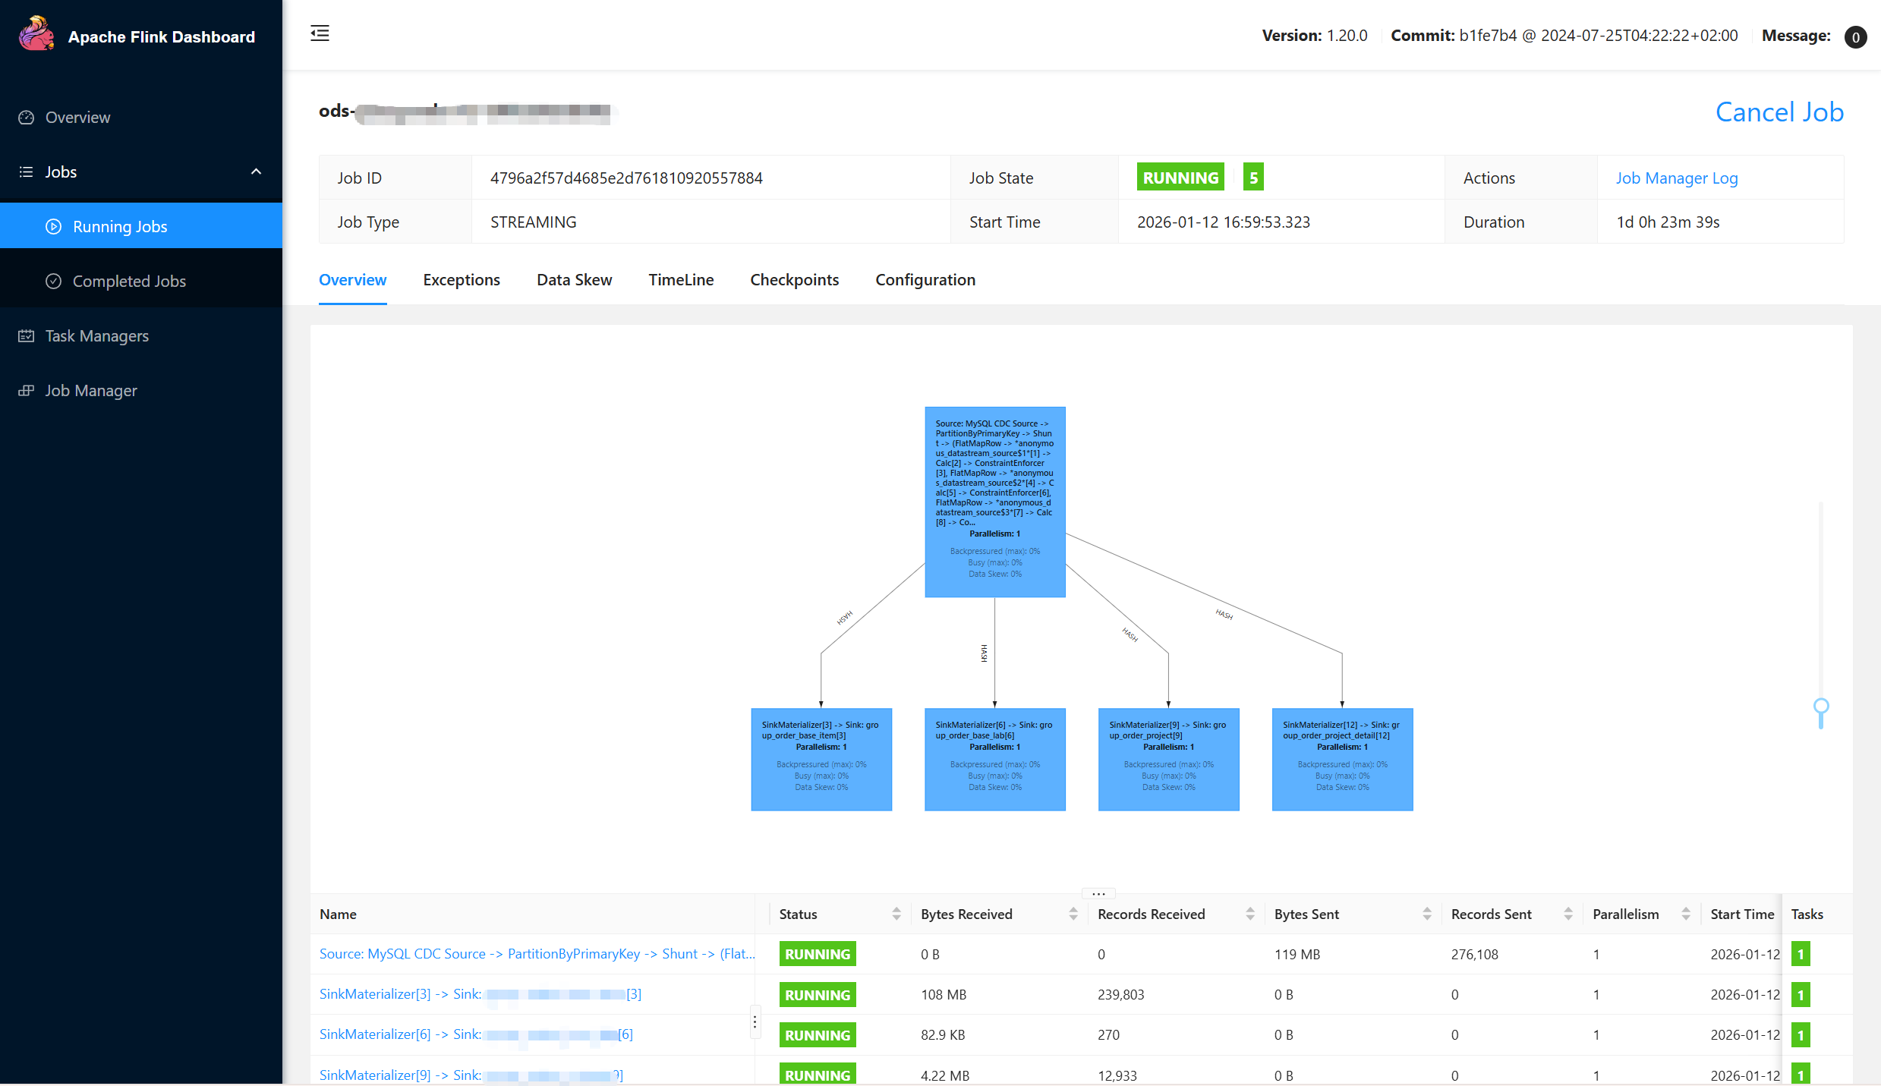This screenshot has height=1086, width=1881.
Task: Sort table by Bytes Received arrows
Action: point(1073,914)
